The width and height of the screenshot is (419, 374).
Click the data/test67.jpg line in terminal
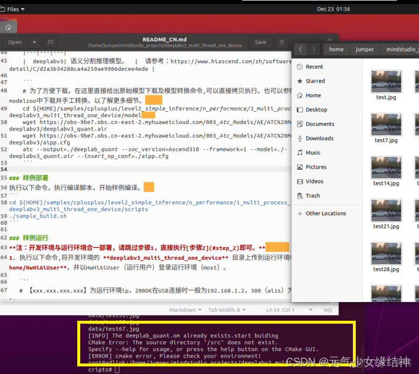(114, 329)
